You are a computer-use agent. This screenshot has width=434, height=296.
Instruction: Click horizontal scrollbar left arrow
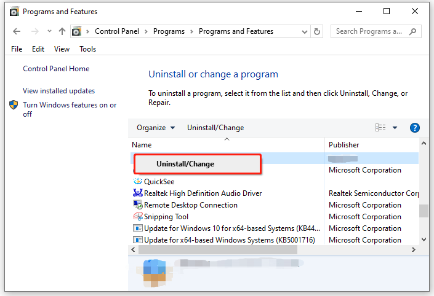(134, 249)
